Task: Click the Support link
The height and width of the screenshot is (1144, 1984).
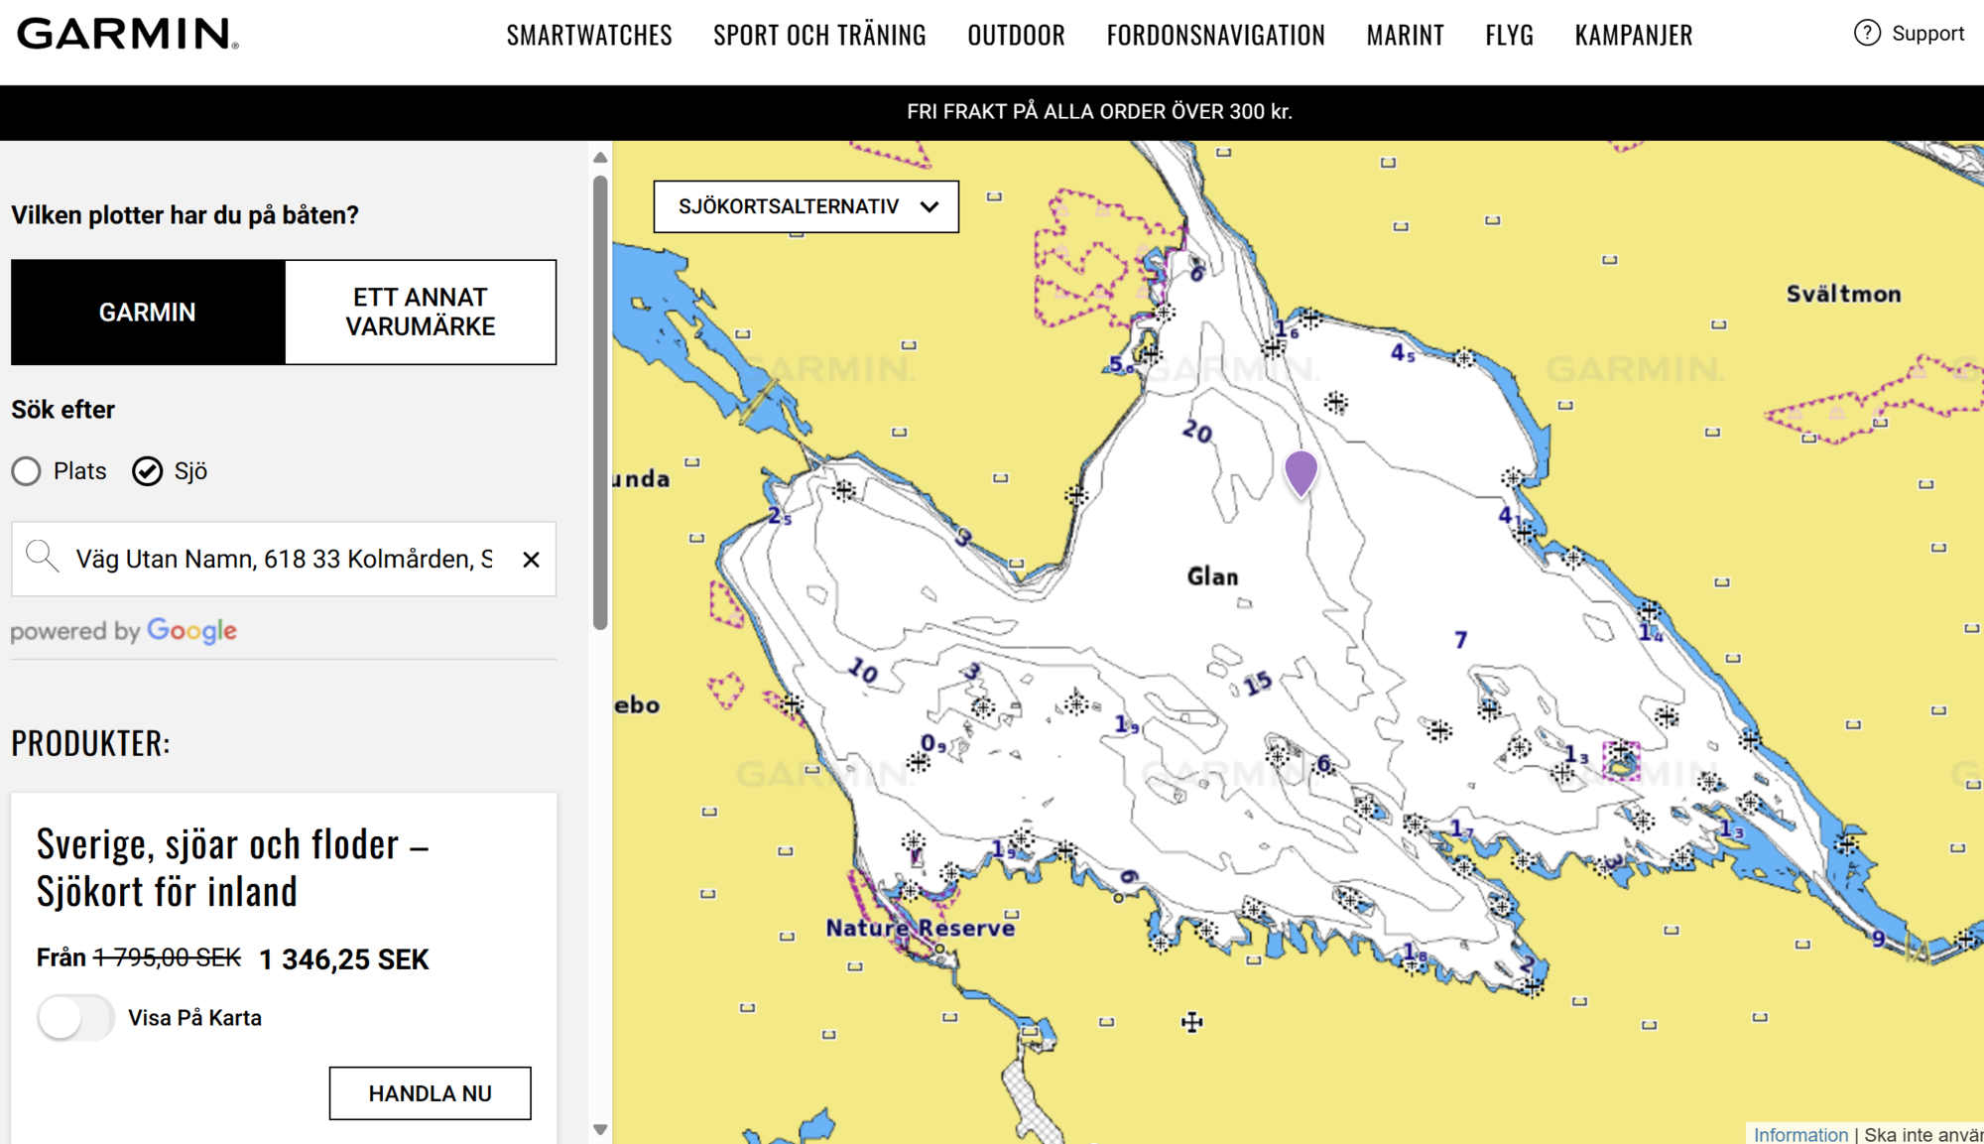Action: click(x=1927, y=34)
